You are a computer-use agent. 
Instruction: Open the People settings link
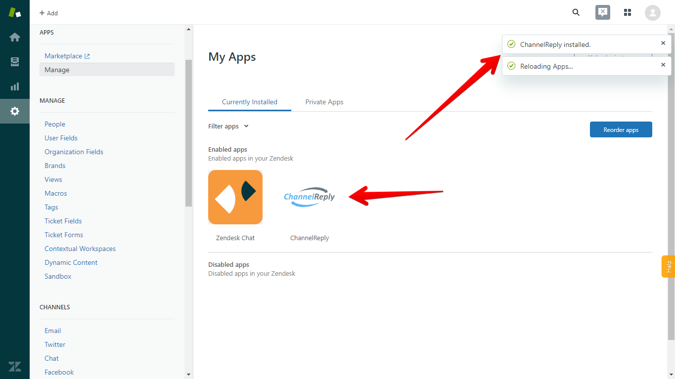(55, 124)
